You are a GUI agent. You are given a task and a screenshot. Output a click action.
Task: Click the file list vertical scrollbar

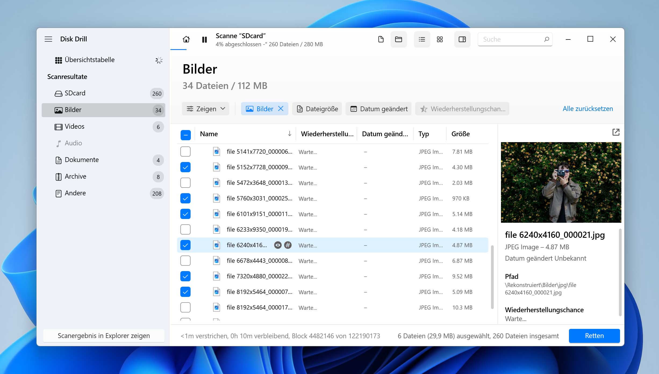tap(492, 277)
